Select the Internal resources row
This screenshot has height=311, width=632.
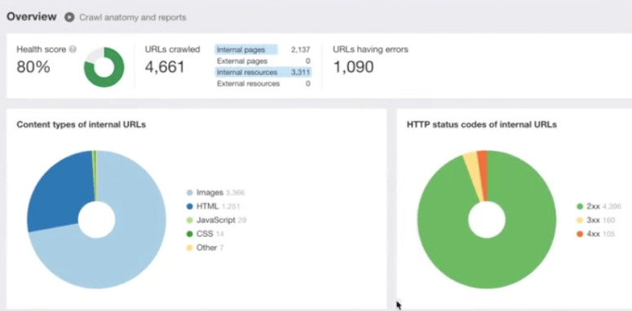tap(263, 72)
